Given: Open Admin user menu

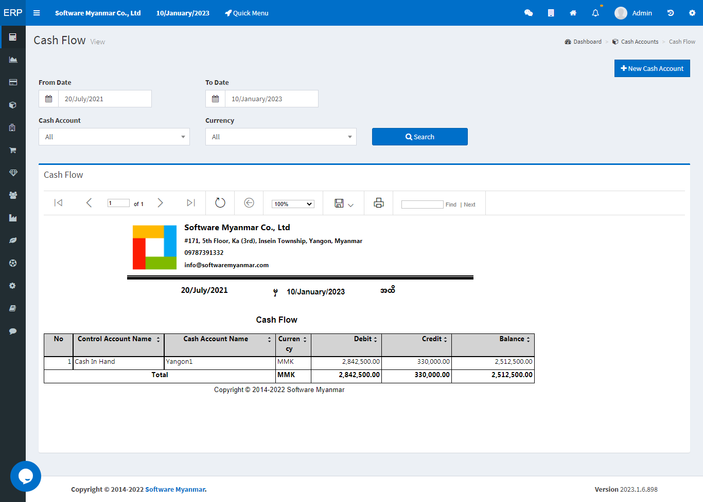Looking at the screenshot, I should [x=634, y=13].
